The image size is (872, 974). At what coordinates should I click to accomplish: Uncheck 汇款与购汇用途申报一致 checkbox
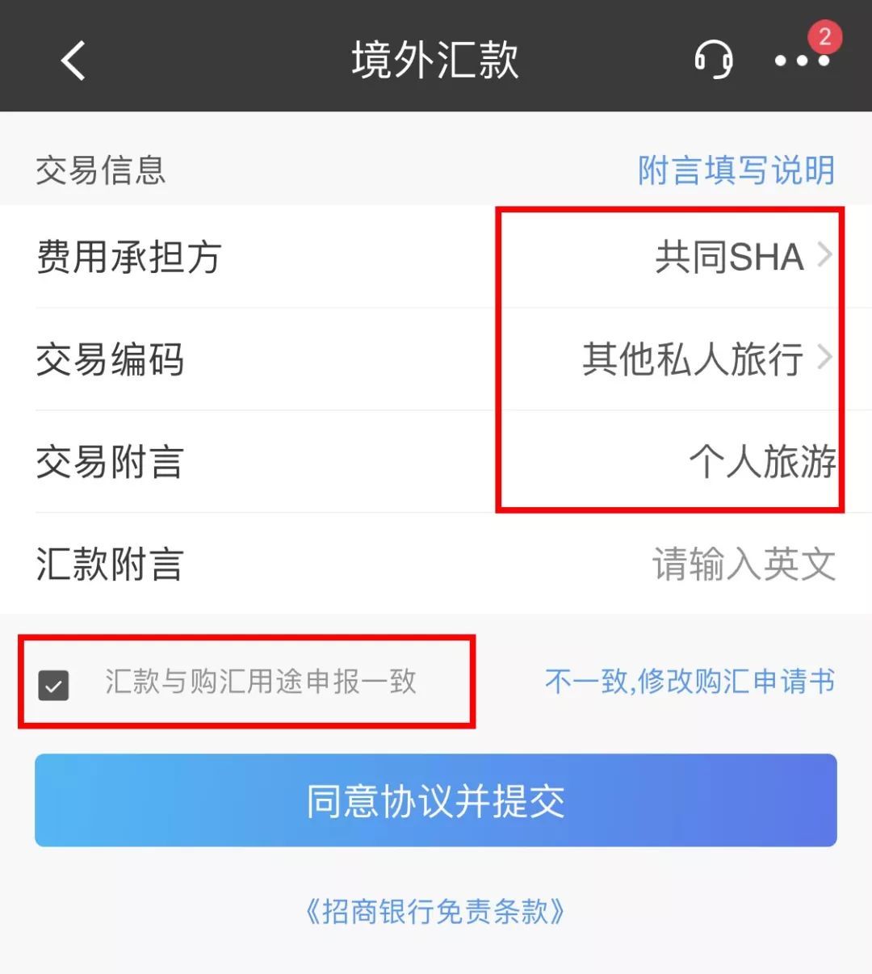tap(53, 685)
